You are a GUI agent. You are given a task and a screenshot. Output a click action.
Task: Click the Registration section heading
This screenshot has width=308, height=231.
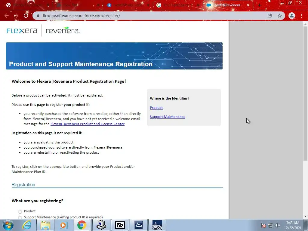(x=23, y=185)
